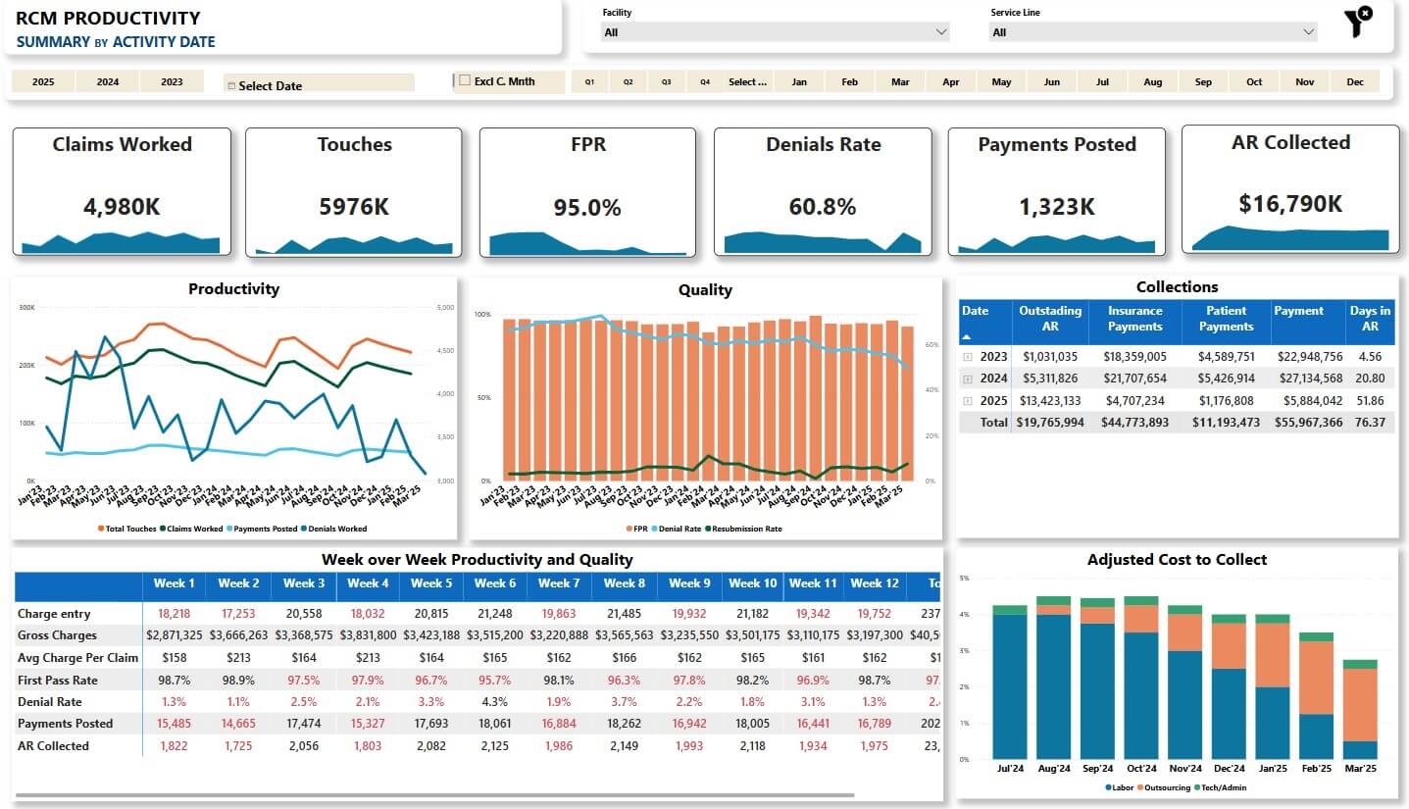Open the Service Line dropdown
The image size is (1409, 809).
pyautogui.click(x=1152, y=32)
